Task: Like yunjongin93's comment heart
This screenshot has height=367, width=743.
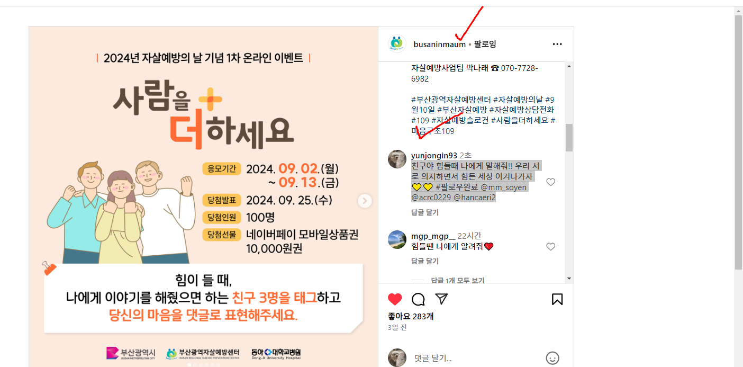Action: [550, 182]
